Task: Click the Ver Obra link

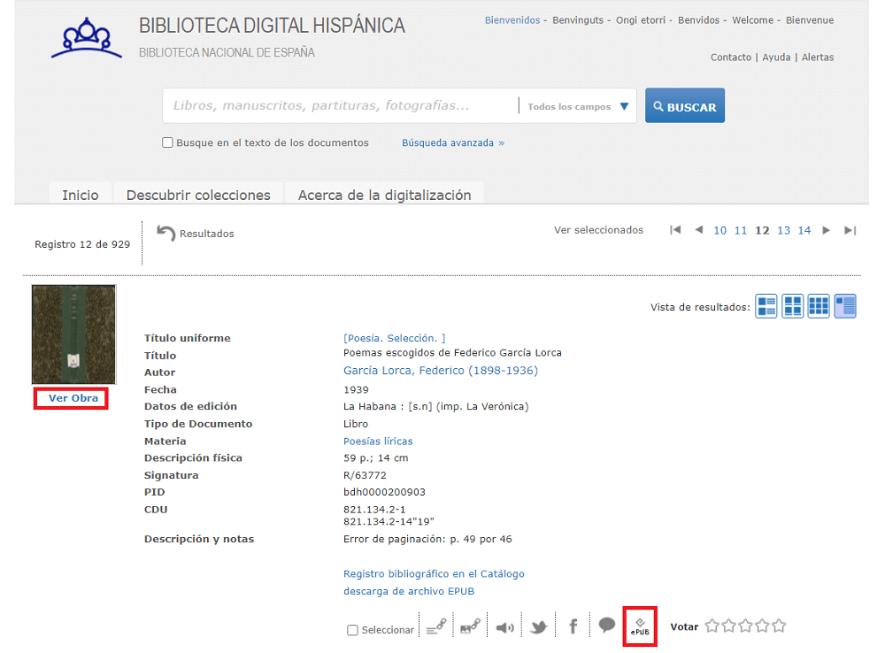Action: (x=73, y=398)
